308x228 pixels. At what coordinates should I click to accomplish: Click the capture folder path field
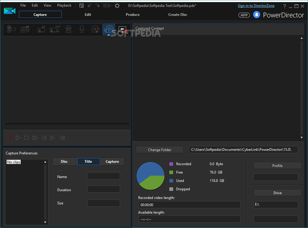click(x=243, y=150)
